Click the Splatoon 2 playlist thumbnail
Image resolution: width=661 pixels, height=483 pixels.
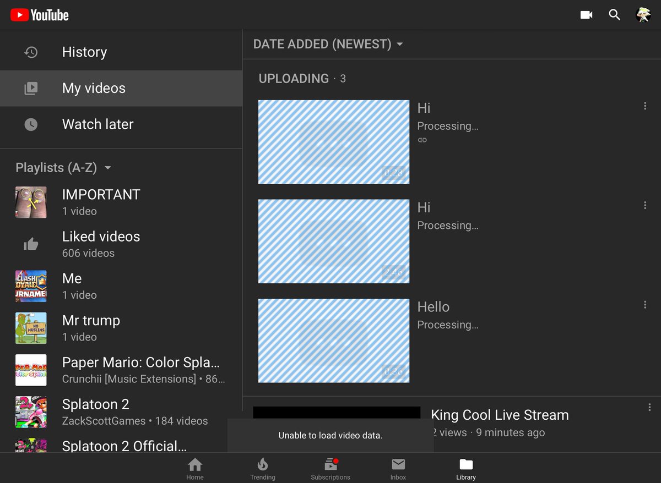(x=31, y=412)
